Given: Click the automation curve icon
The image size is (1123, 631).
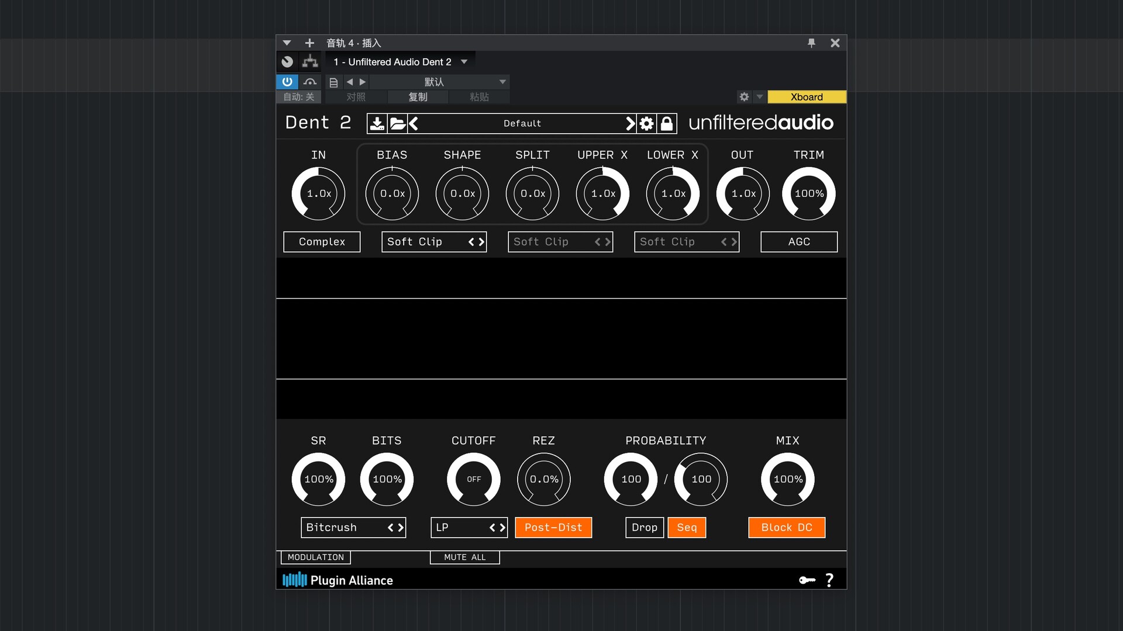Looking at the screenshot, I should coord(310,82).
